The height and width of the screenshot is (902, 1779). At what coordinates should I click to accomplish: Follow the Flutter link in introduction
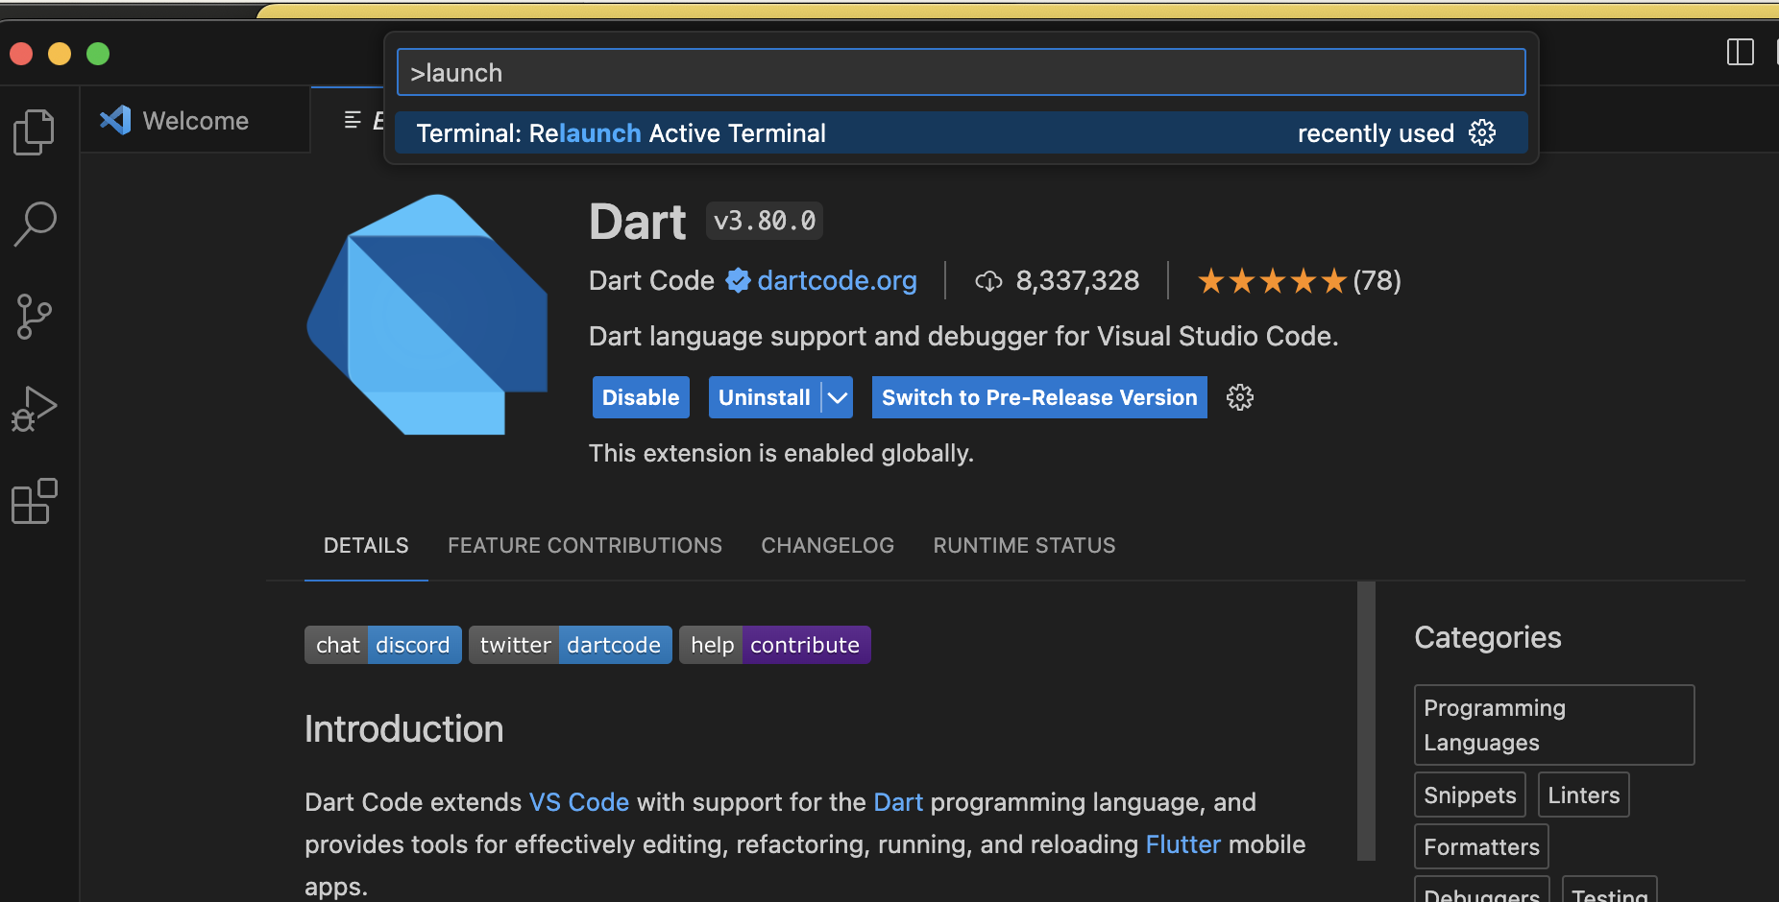click(1183, 844)
